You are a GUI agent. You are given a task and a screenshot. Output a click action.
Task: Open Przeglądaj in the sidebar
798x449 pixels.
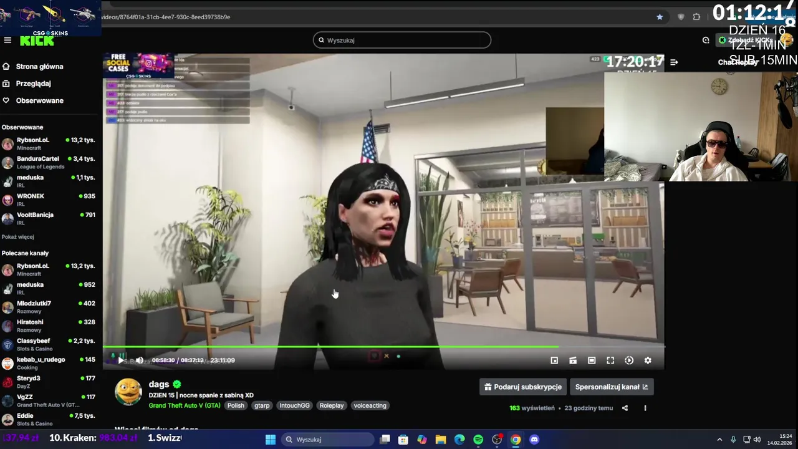pos(33,84)
